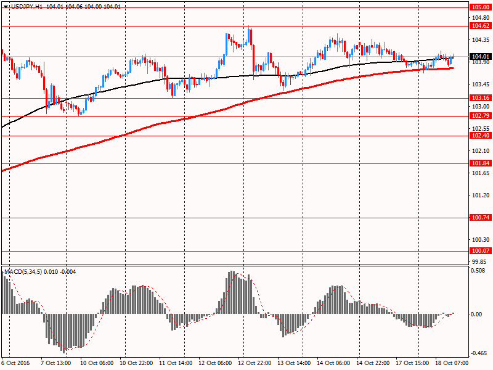The height and width of the screenshot is (370, 493).
Task: Select the current price label 104.01
Action: [x=481, y=57]
